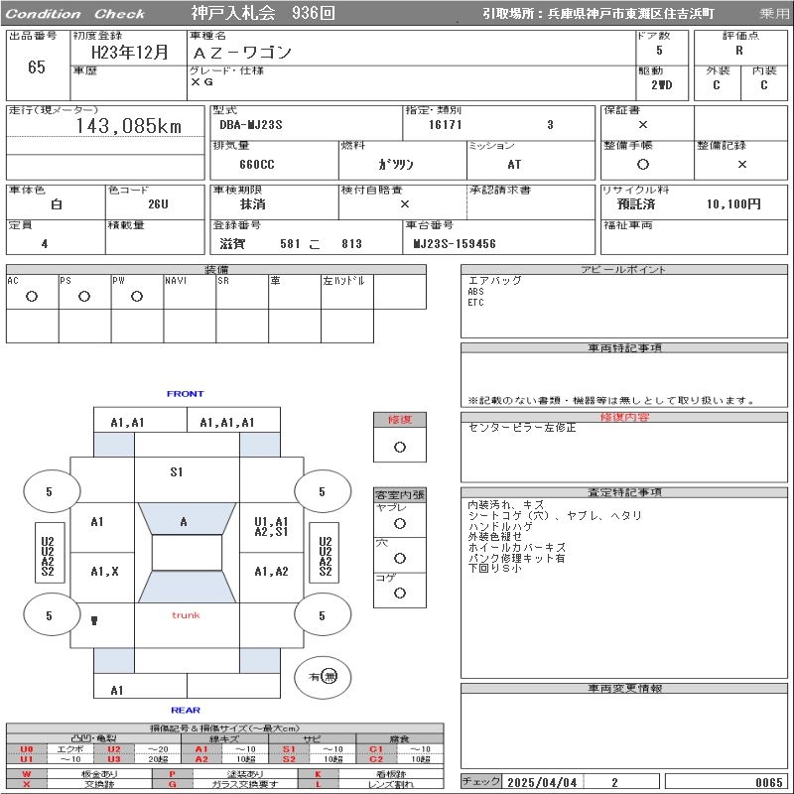This screenshot has height=794, width=794.
Task: Click the registration prefecture 滋賀
Action: (x=232, y=244)
